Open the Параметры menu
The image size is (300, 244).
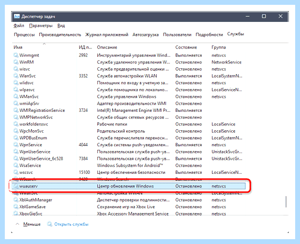tap(41, 26)
